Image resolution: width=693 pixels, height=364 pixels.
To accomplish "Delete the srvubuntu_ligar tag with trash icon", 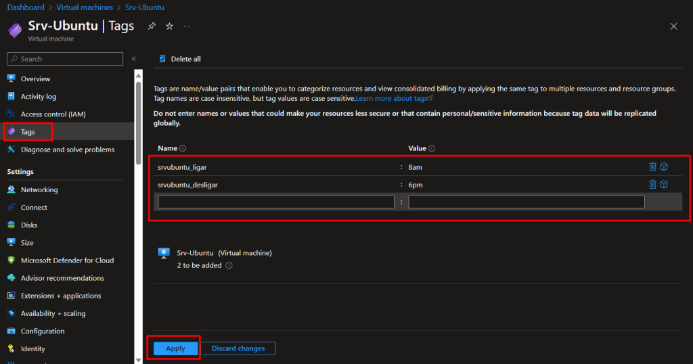I will pyautogui.click(x=652, y=167).
